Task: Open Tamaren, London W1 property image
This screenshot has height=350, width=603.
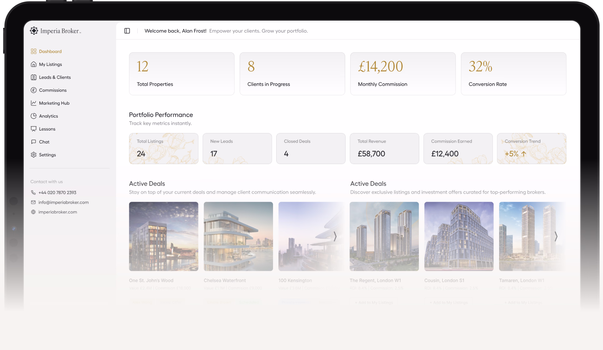Action: [532, 236]
